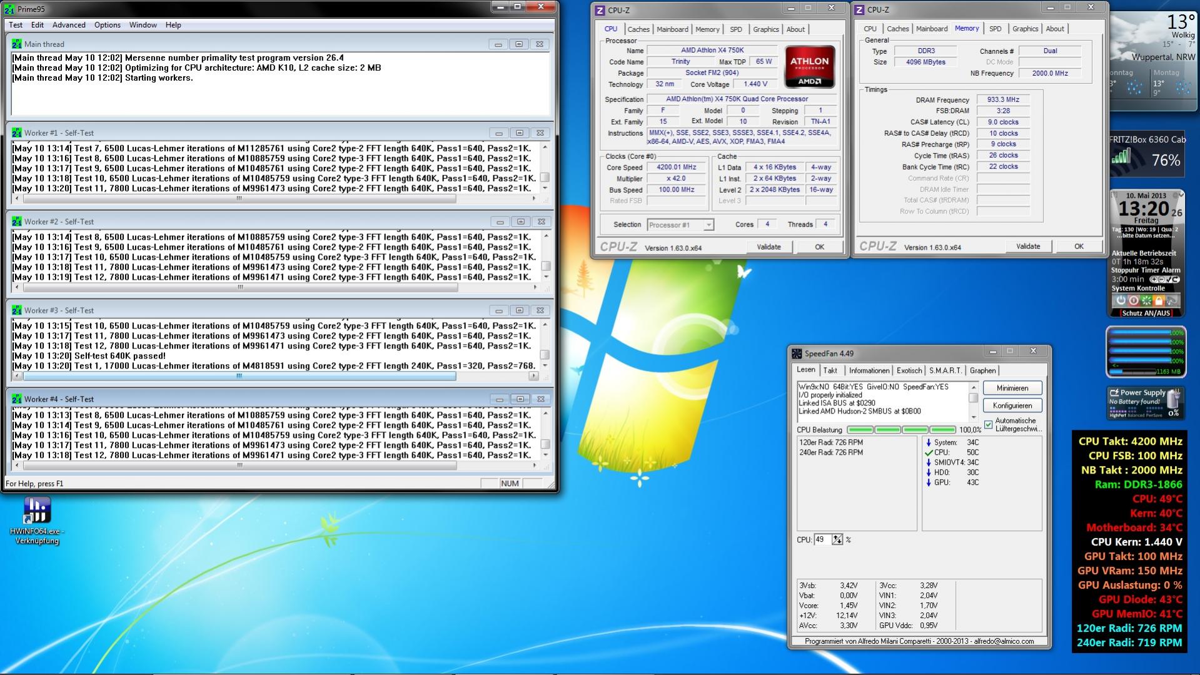Click the DRAM Frequency value 933.3 MHz
Screen dimensions: 1200x675
pos(1003,100)
